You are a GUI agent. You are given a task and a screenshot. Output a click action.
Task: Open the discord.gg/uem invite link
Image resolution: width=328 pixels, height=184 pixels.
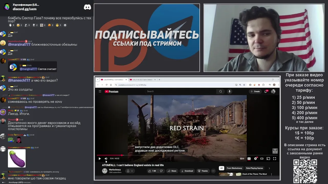pyautogui.click(x=25, y=9)
